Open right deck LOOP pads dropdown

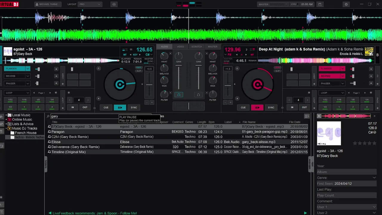(x=332, y=93)
